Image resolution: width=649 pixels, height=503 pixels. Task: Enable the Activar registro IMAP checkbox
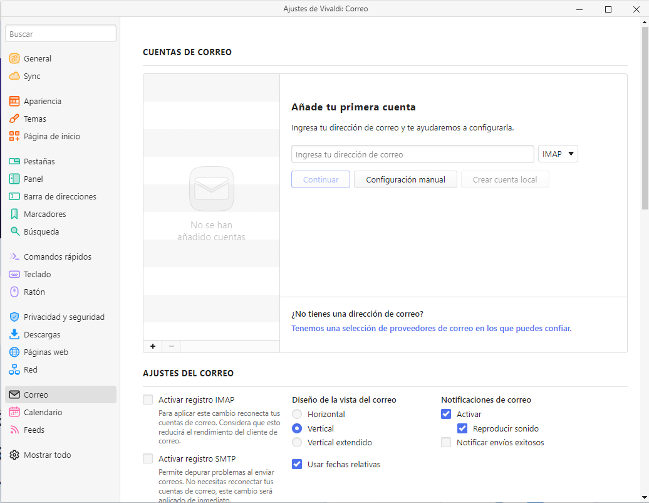[x=148, y=400]
